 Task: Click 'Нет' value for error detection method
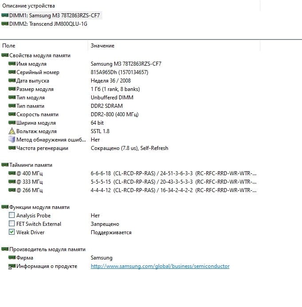(x=95, y=140)
